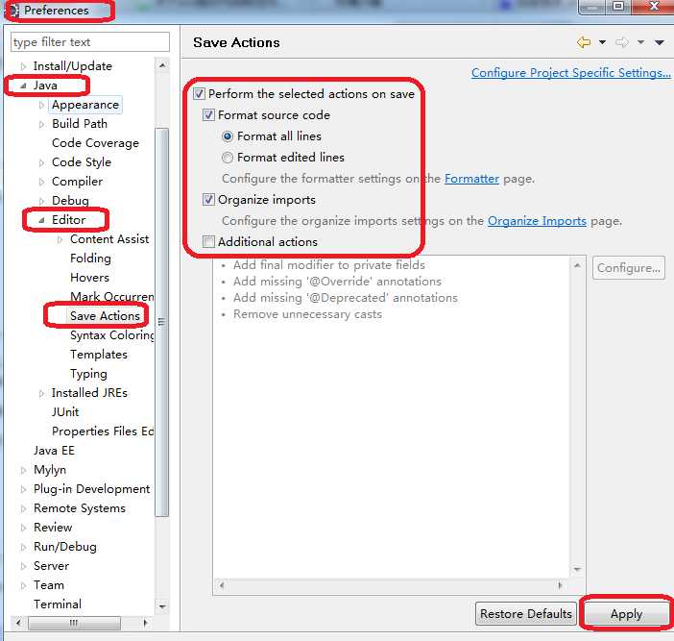
Task: Expand the Appearance node arrow
Action: point(41,105)
